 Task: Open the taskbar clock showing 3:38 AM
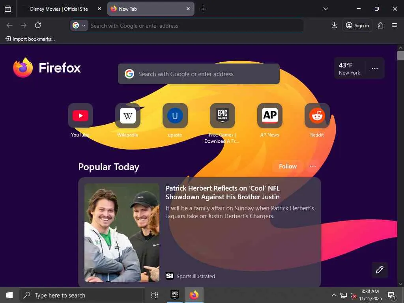pyautogui.click(x=370, y=295)
